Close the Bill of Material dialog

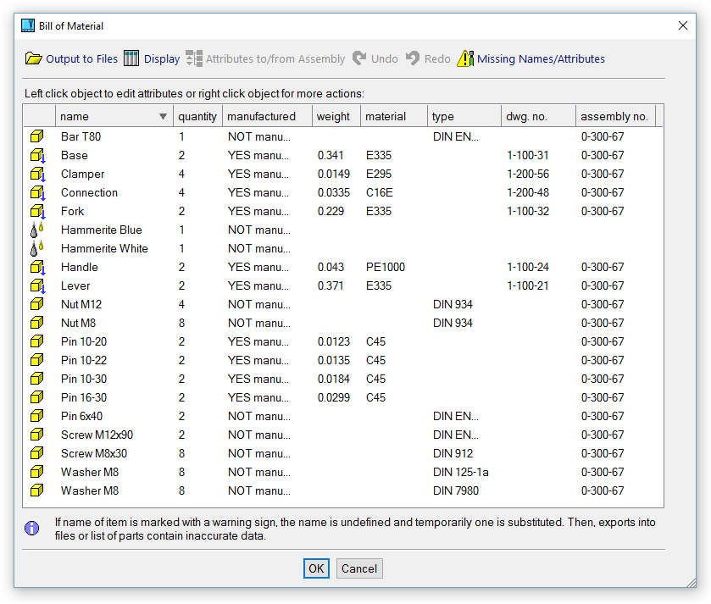pyautogui.click(x=683, y=25)
